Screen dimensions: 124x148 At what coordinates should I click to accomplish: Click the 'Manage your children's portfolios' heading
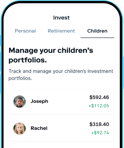pyautogui.click(x=51, y=55)
